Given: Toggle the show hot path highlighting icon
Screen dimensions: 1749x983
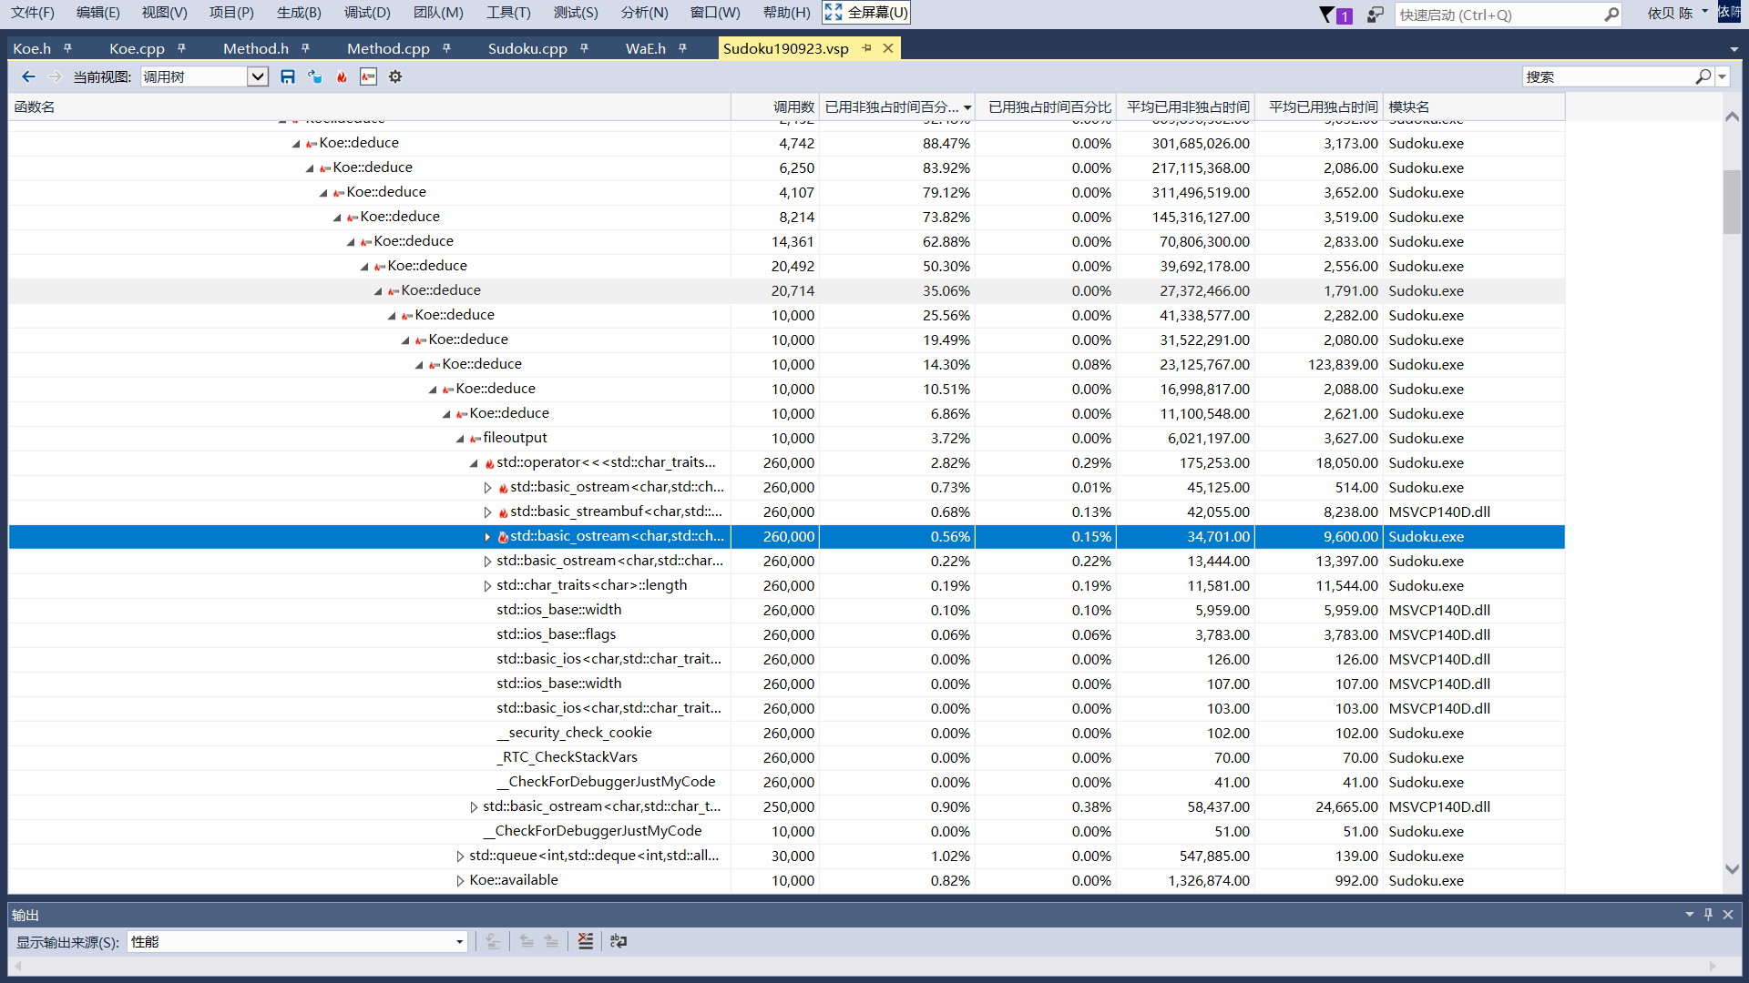Looking at the screenshot, I should pos(368,77).
